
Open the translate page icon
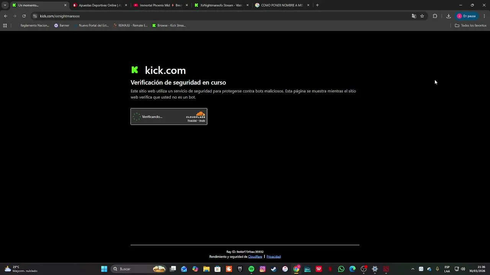click(414, 16)
